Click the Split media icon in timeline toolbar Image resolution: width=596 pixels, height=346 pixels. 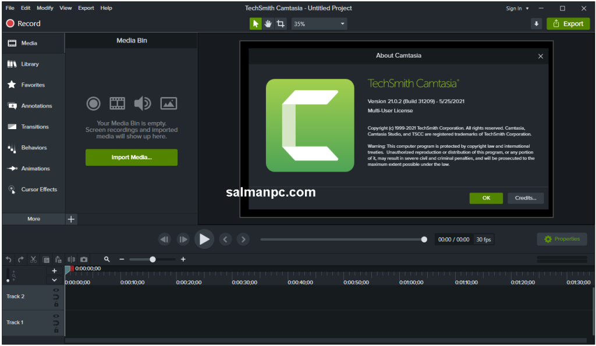[71, 259]
